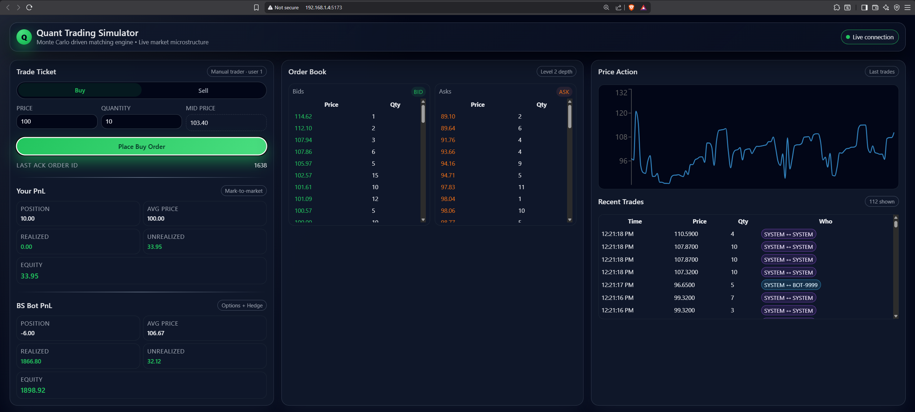915x412 pixels.
Task: Bookmark this page with bookmark icon
Action: [x=256, y=7]
